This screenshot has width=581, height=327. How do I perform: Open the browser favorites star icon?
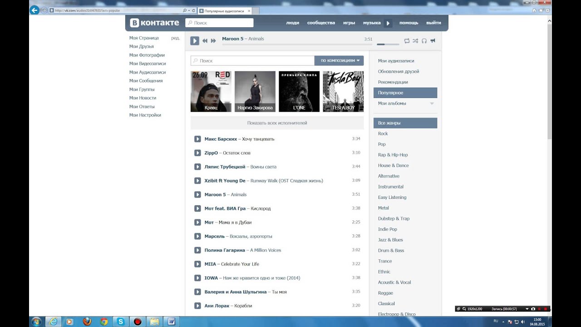[541, 10]
